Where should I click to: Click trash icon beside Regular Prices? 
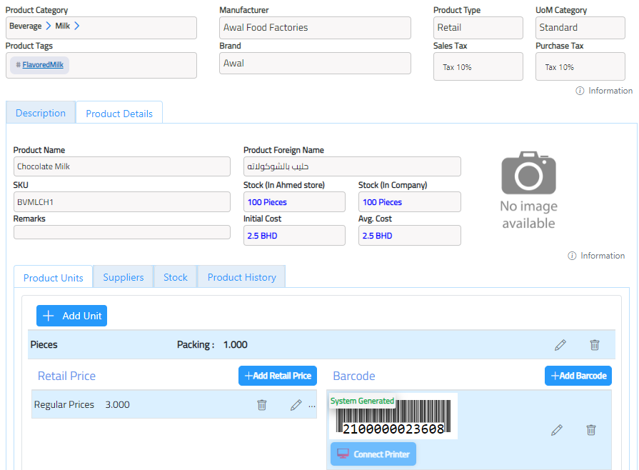[x=262, y=405]
